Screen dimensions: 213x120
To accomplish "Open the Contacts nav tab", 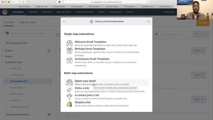I will pyautogui.click(x=33, y=12).
